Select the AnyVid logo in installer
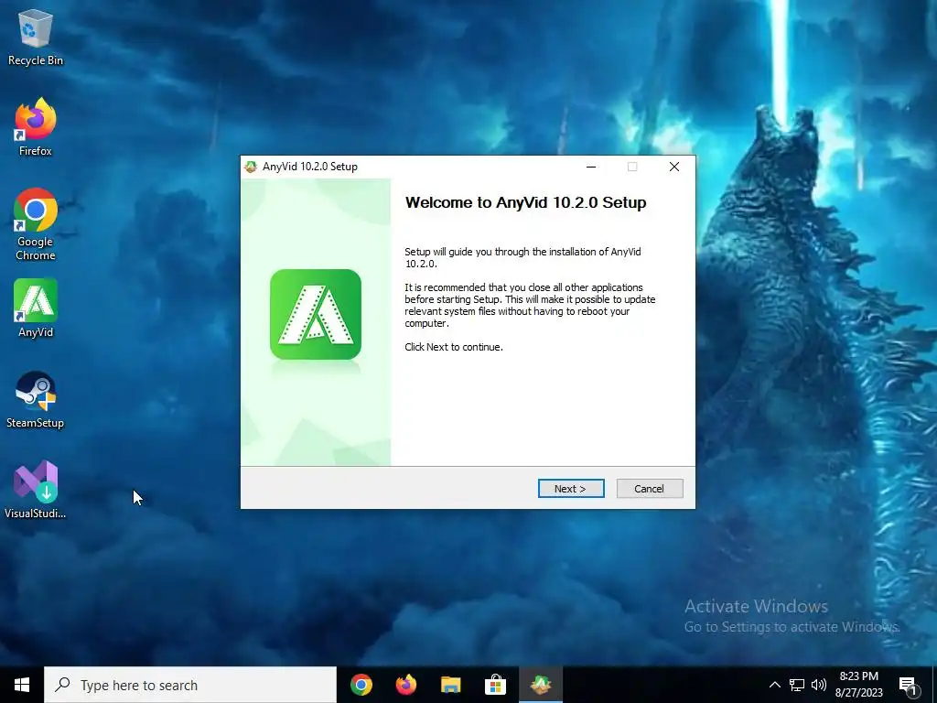The image size is (937, 703). (x=316, y=315)
